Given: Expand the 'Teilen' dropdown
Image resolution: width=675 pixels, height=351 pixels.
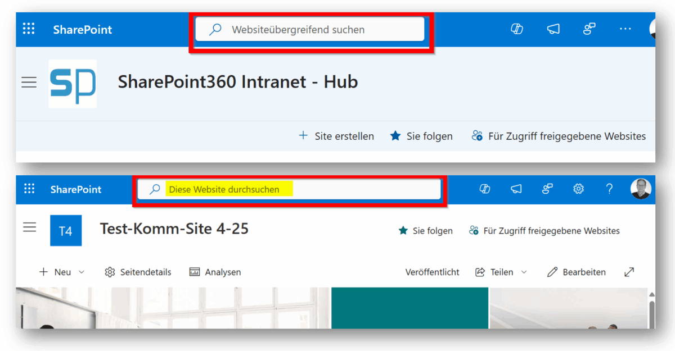Looking at the screenshot, I should pos(501,272).
